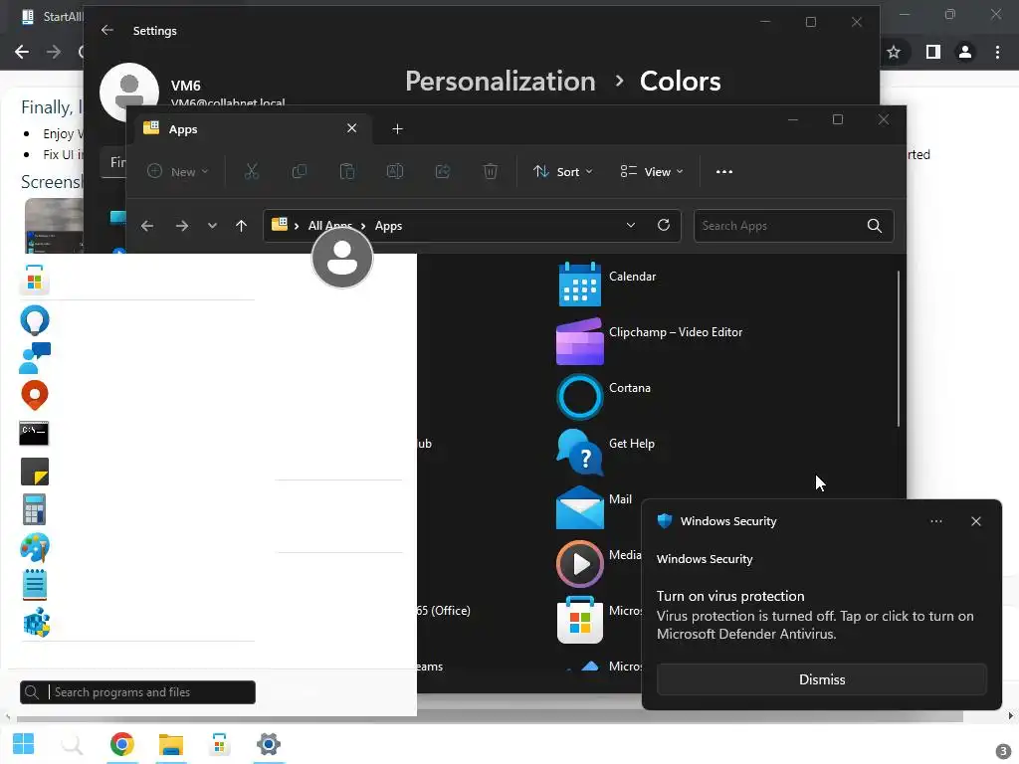Click the Copy icon in Explorer toolbar
The height and width of the screenshot is (764, 1019).
(x=299, y=171)
